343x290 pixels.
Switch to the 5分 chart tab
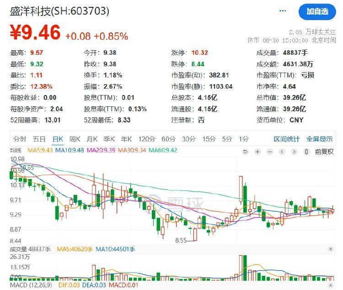click(x=227, y=139)
